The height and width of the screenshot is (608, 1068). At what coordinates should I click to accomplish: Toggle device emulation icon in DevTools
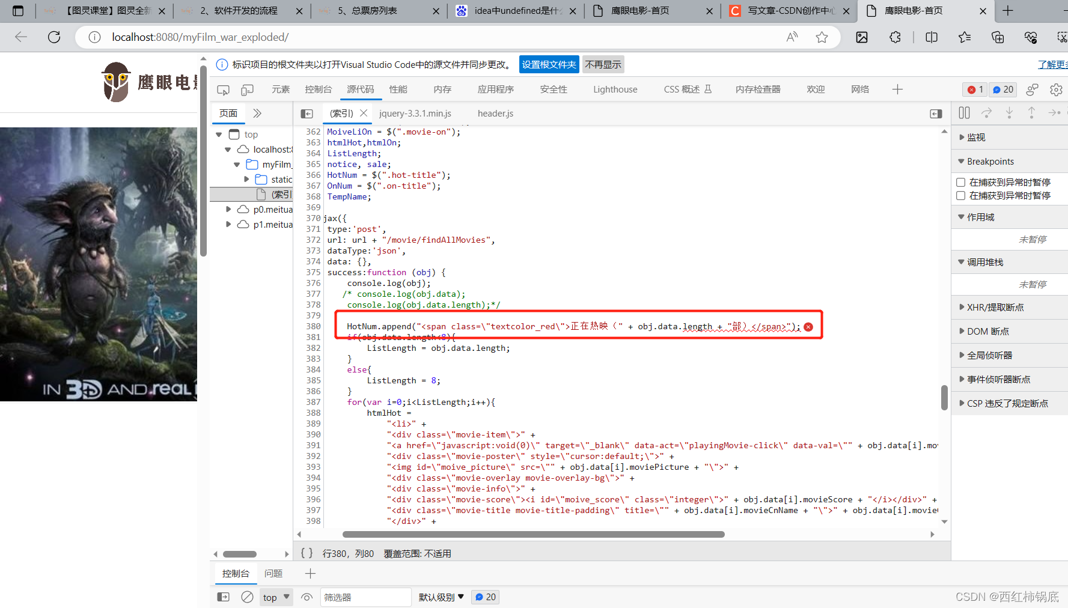[247, 90]
